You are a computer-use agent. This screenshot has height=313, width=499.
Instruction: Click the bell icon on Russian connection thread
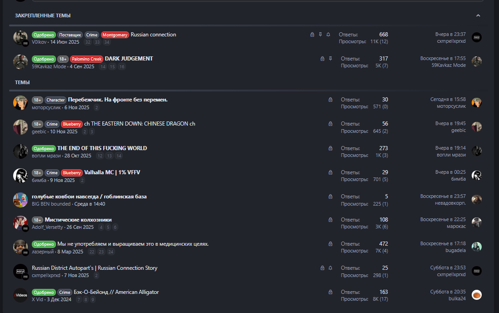pyautogui.click(x=328, y=35)
